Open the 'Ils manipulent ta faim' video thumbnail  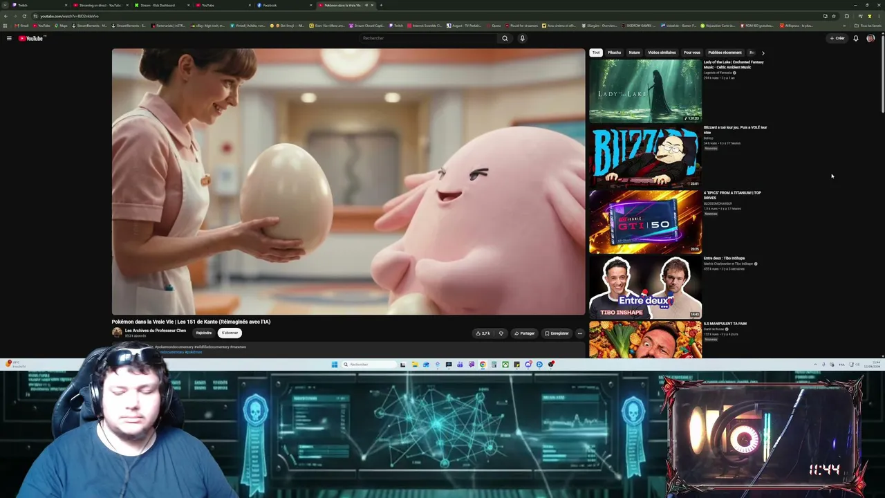(x=645, y=340)
